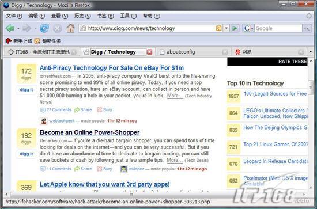Click the URL address field
The width and height of the screenshot is (317, 209).
point(150,28)
